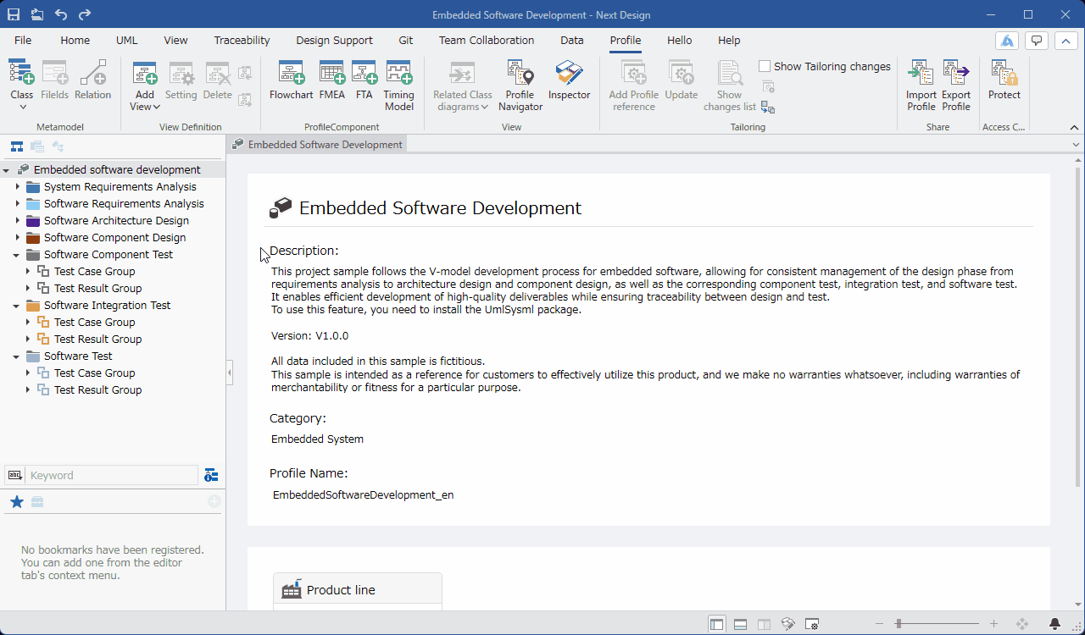The width and height of the screenshot is (1085, 635).
Task: Select Test Result Group under Software Integration Test
Action: click(x=97, y=340)
